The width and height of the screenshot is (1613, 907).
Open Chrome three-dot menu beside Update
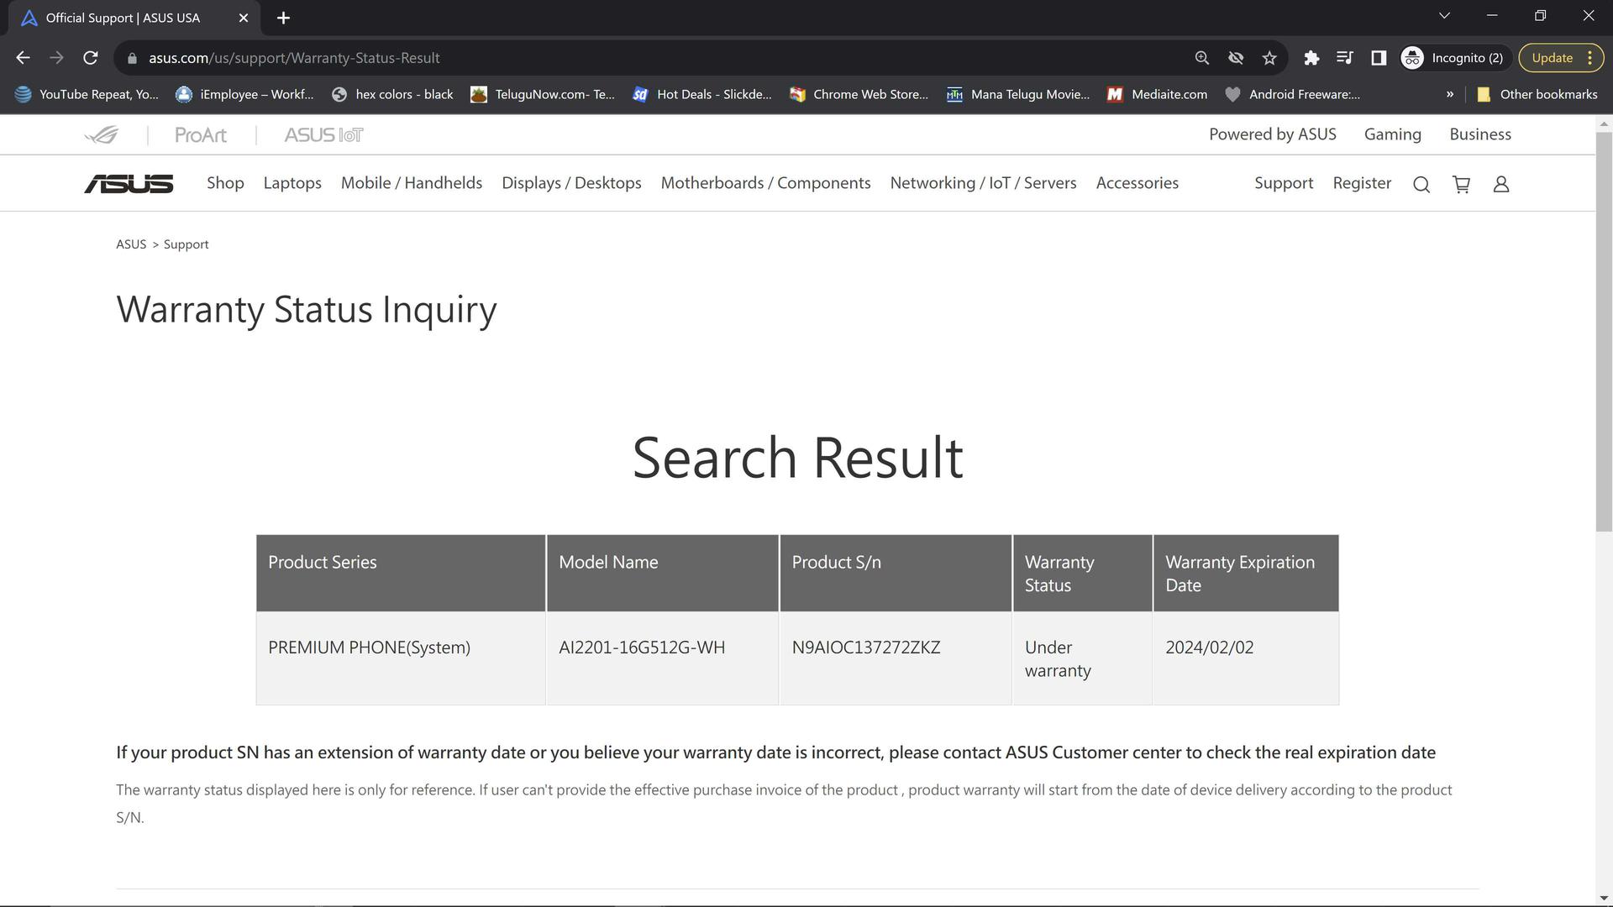coord(1589,58)
